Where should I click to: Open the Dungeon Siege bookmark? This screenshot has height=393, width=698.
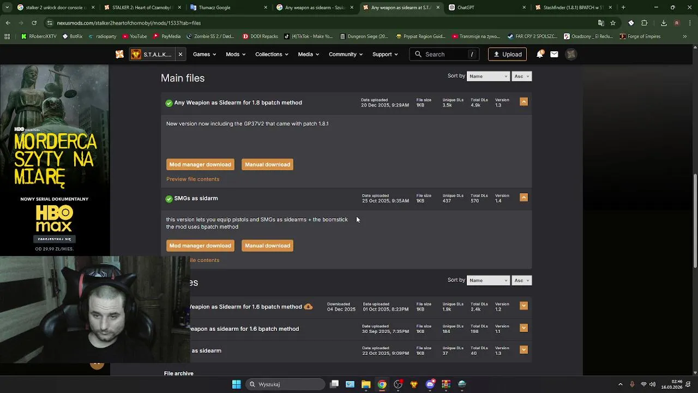(364, 37)
